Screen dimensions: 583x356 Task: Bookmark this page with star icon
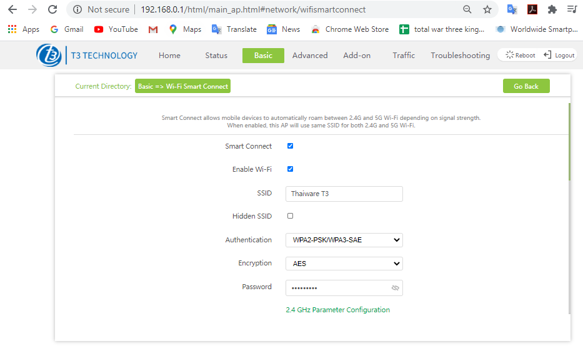click(x=487, y=9)
